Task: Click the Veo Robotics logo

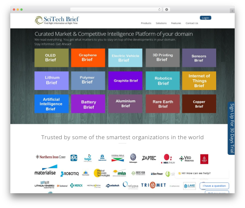Action: (x=186, y=158)
